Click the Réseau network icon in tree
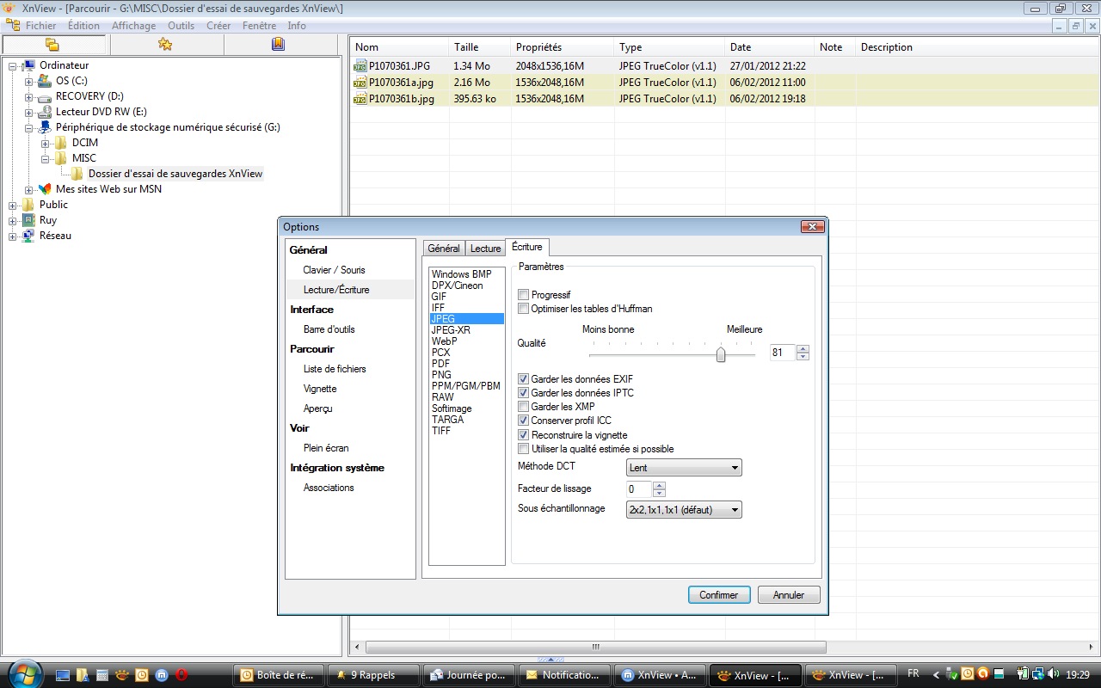The height and width of the screenshot is (688, 1101). (x=28, y=236)
